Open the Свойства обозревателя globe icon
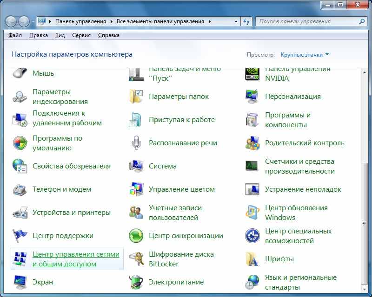This screenshot has height=297, width=372. 20,166
